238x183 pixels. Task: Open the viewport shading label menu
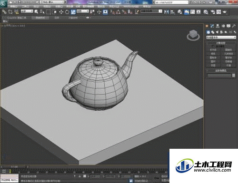pyautogui.click(x=19, y=26)
